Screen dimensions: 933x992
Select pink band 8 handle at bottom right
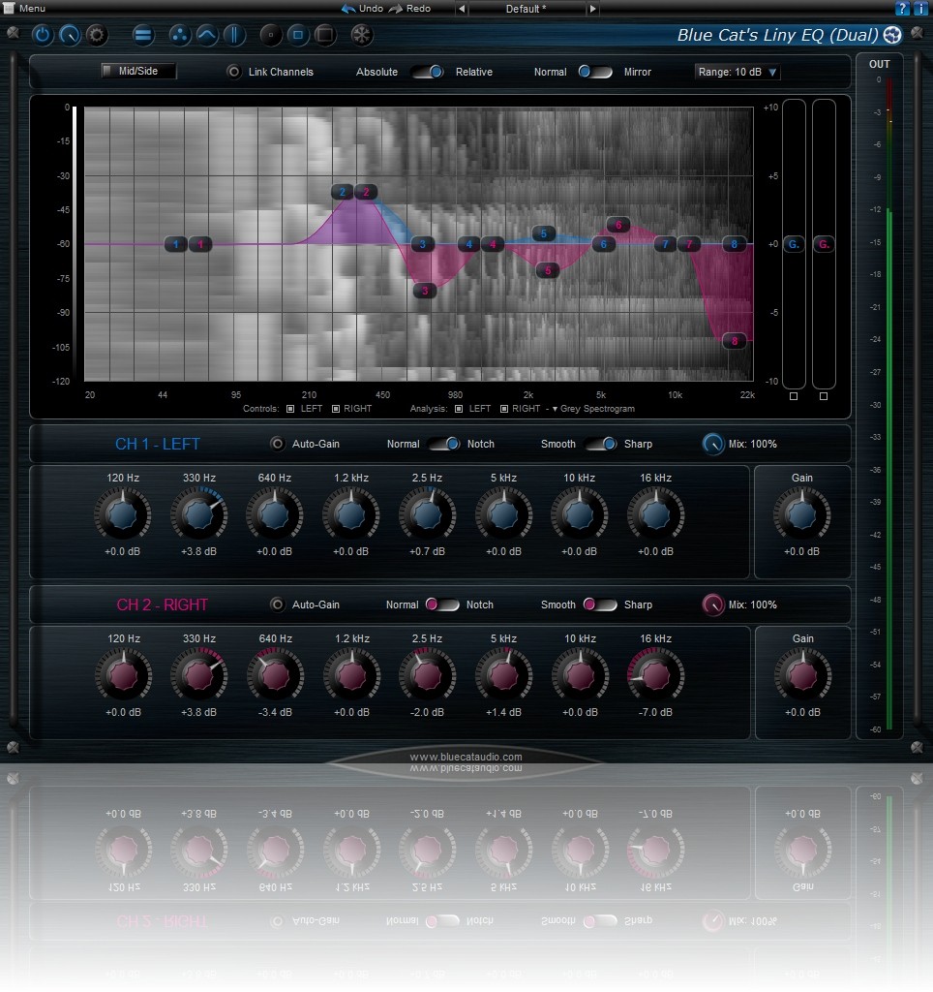(x=735, y=341)
